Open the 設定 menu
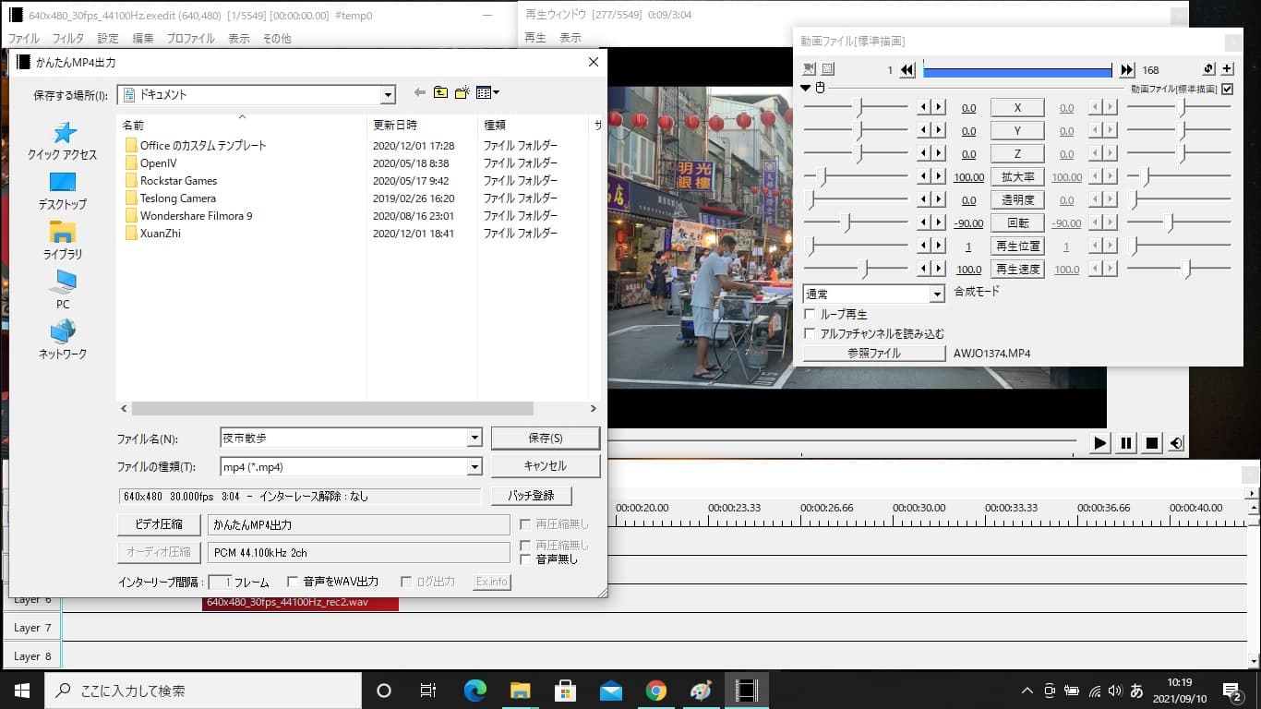 pos(108,39)
